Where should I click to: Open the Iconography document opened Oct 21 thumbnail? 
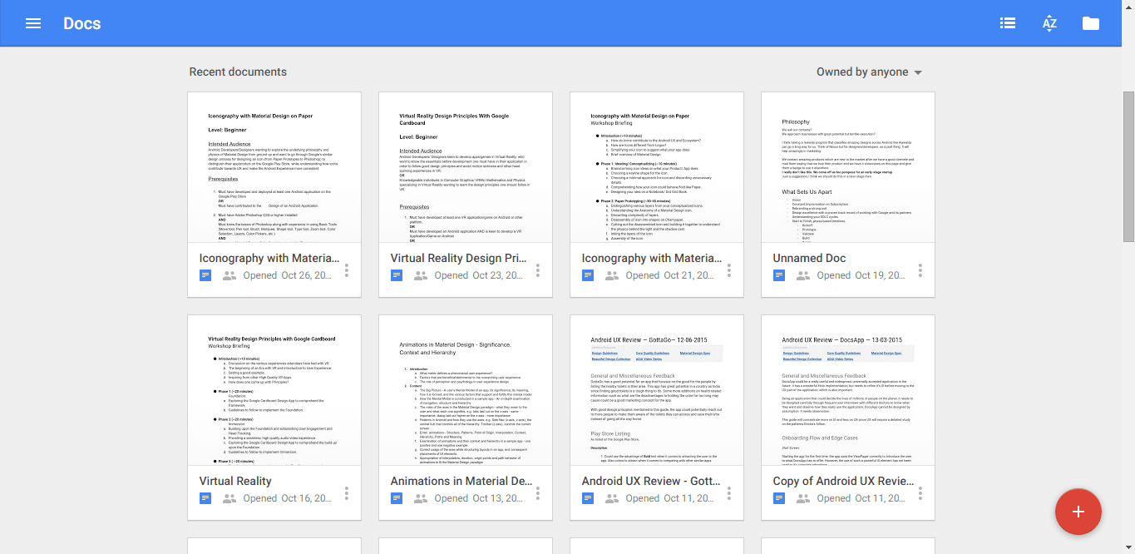(657, 167)
